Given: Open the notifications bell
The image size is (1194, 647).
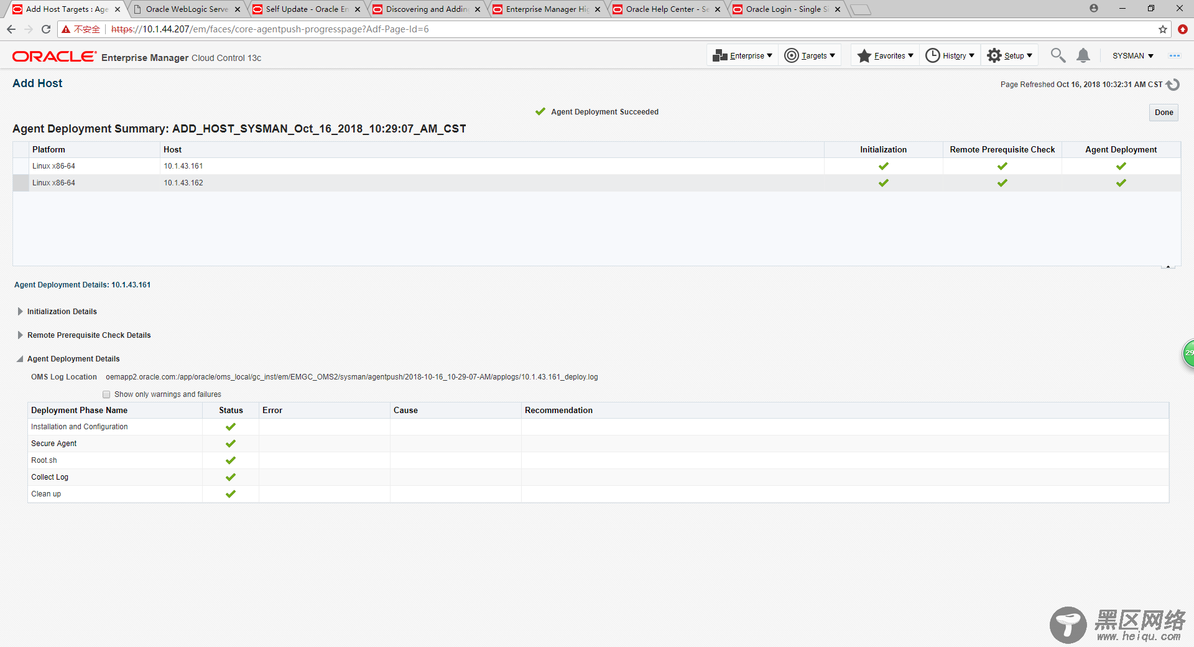Looking at the screenshot, I should point(1083,55).
